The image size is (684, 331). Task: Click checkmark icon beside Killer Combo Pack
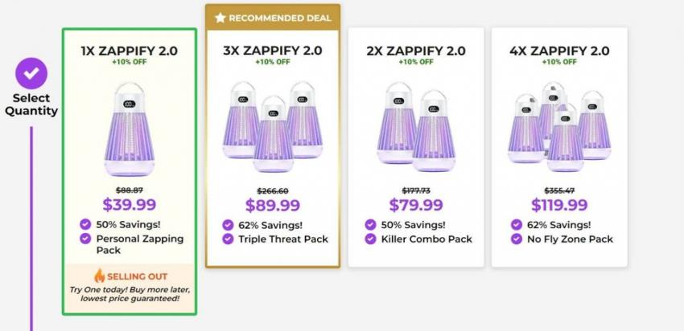pyautogui.click(x=370, y=239)
